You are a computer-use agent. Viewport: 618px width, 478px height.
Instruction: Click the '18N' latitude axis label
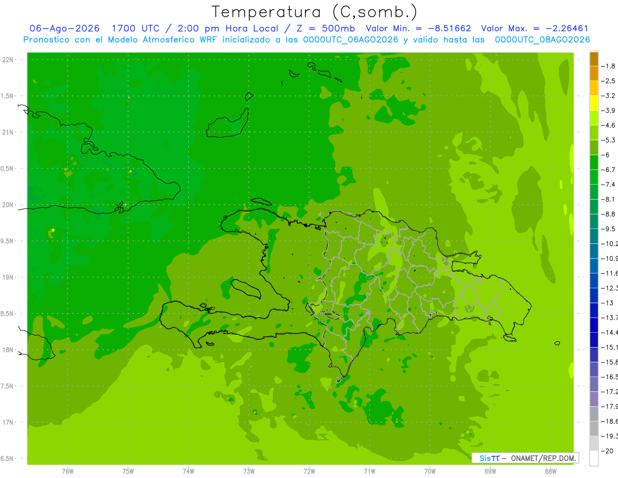(8, 350)
